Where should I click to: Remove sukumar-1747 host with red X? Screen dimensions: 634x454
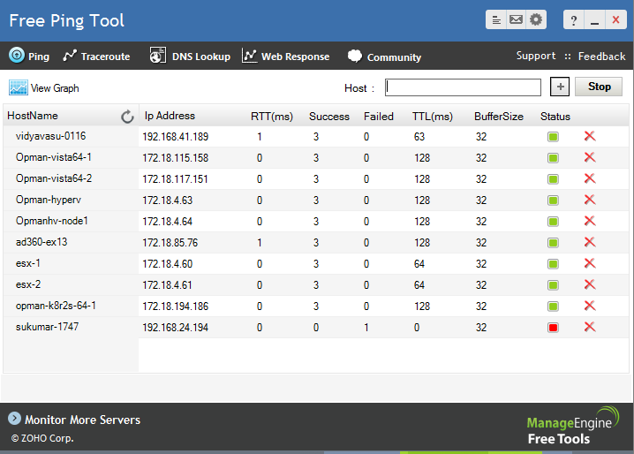click(590, 327)
